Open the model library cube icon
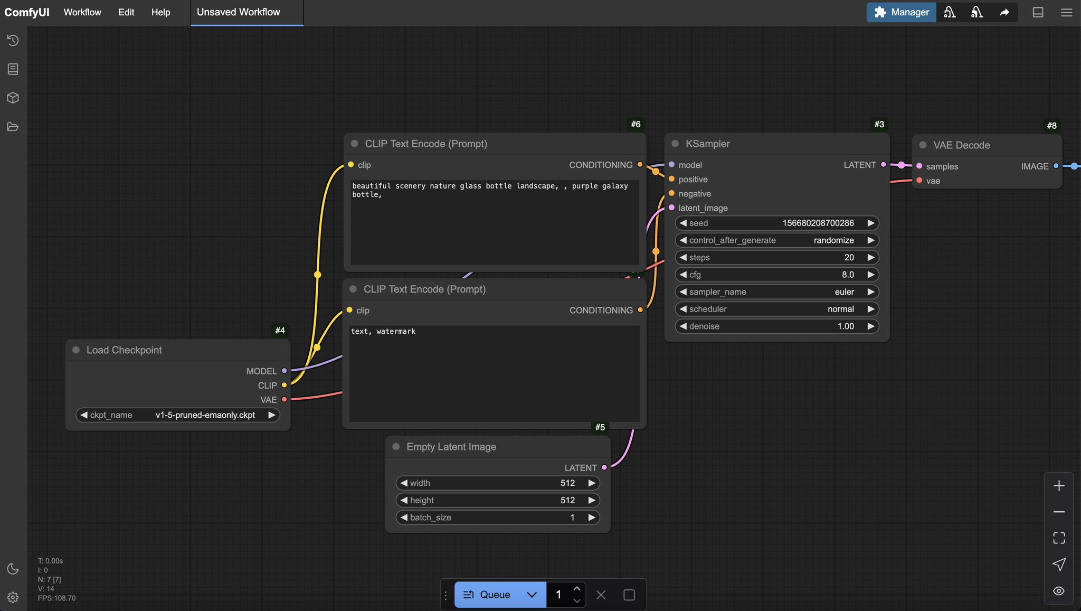Screen dimensions: 1081x611 tap(13, 98)
